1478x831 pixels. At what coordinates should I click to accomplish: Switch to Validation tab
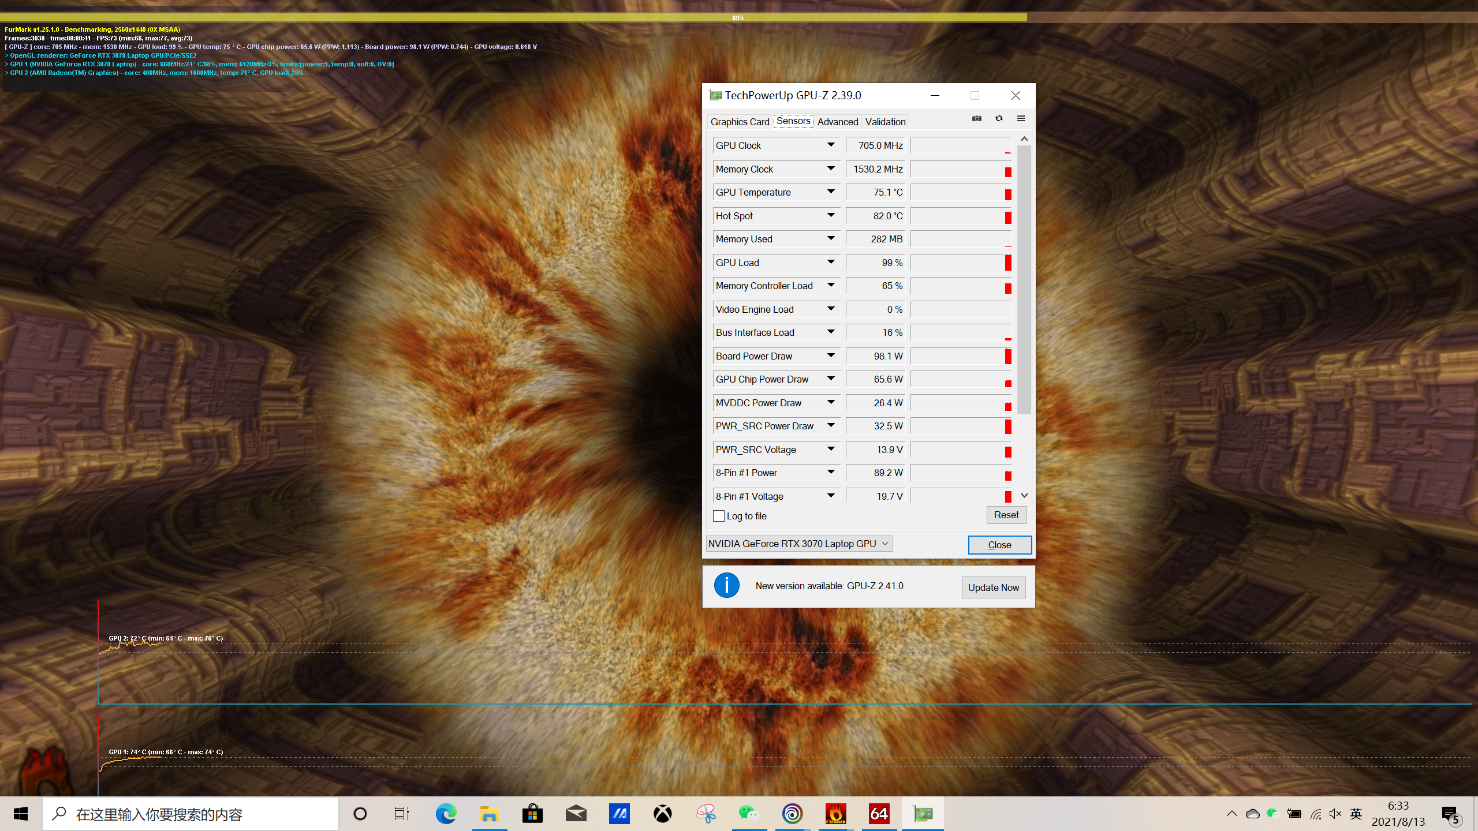coord(884,121)
